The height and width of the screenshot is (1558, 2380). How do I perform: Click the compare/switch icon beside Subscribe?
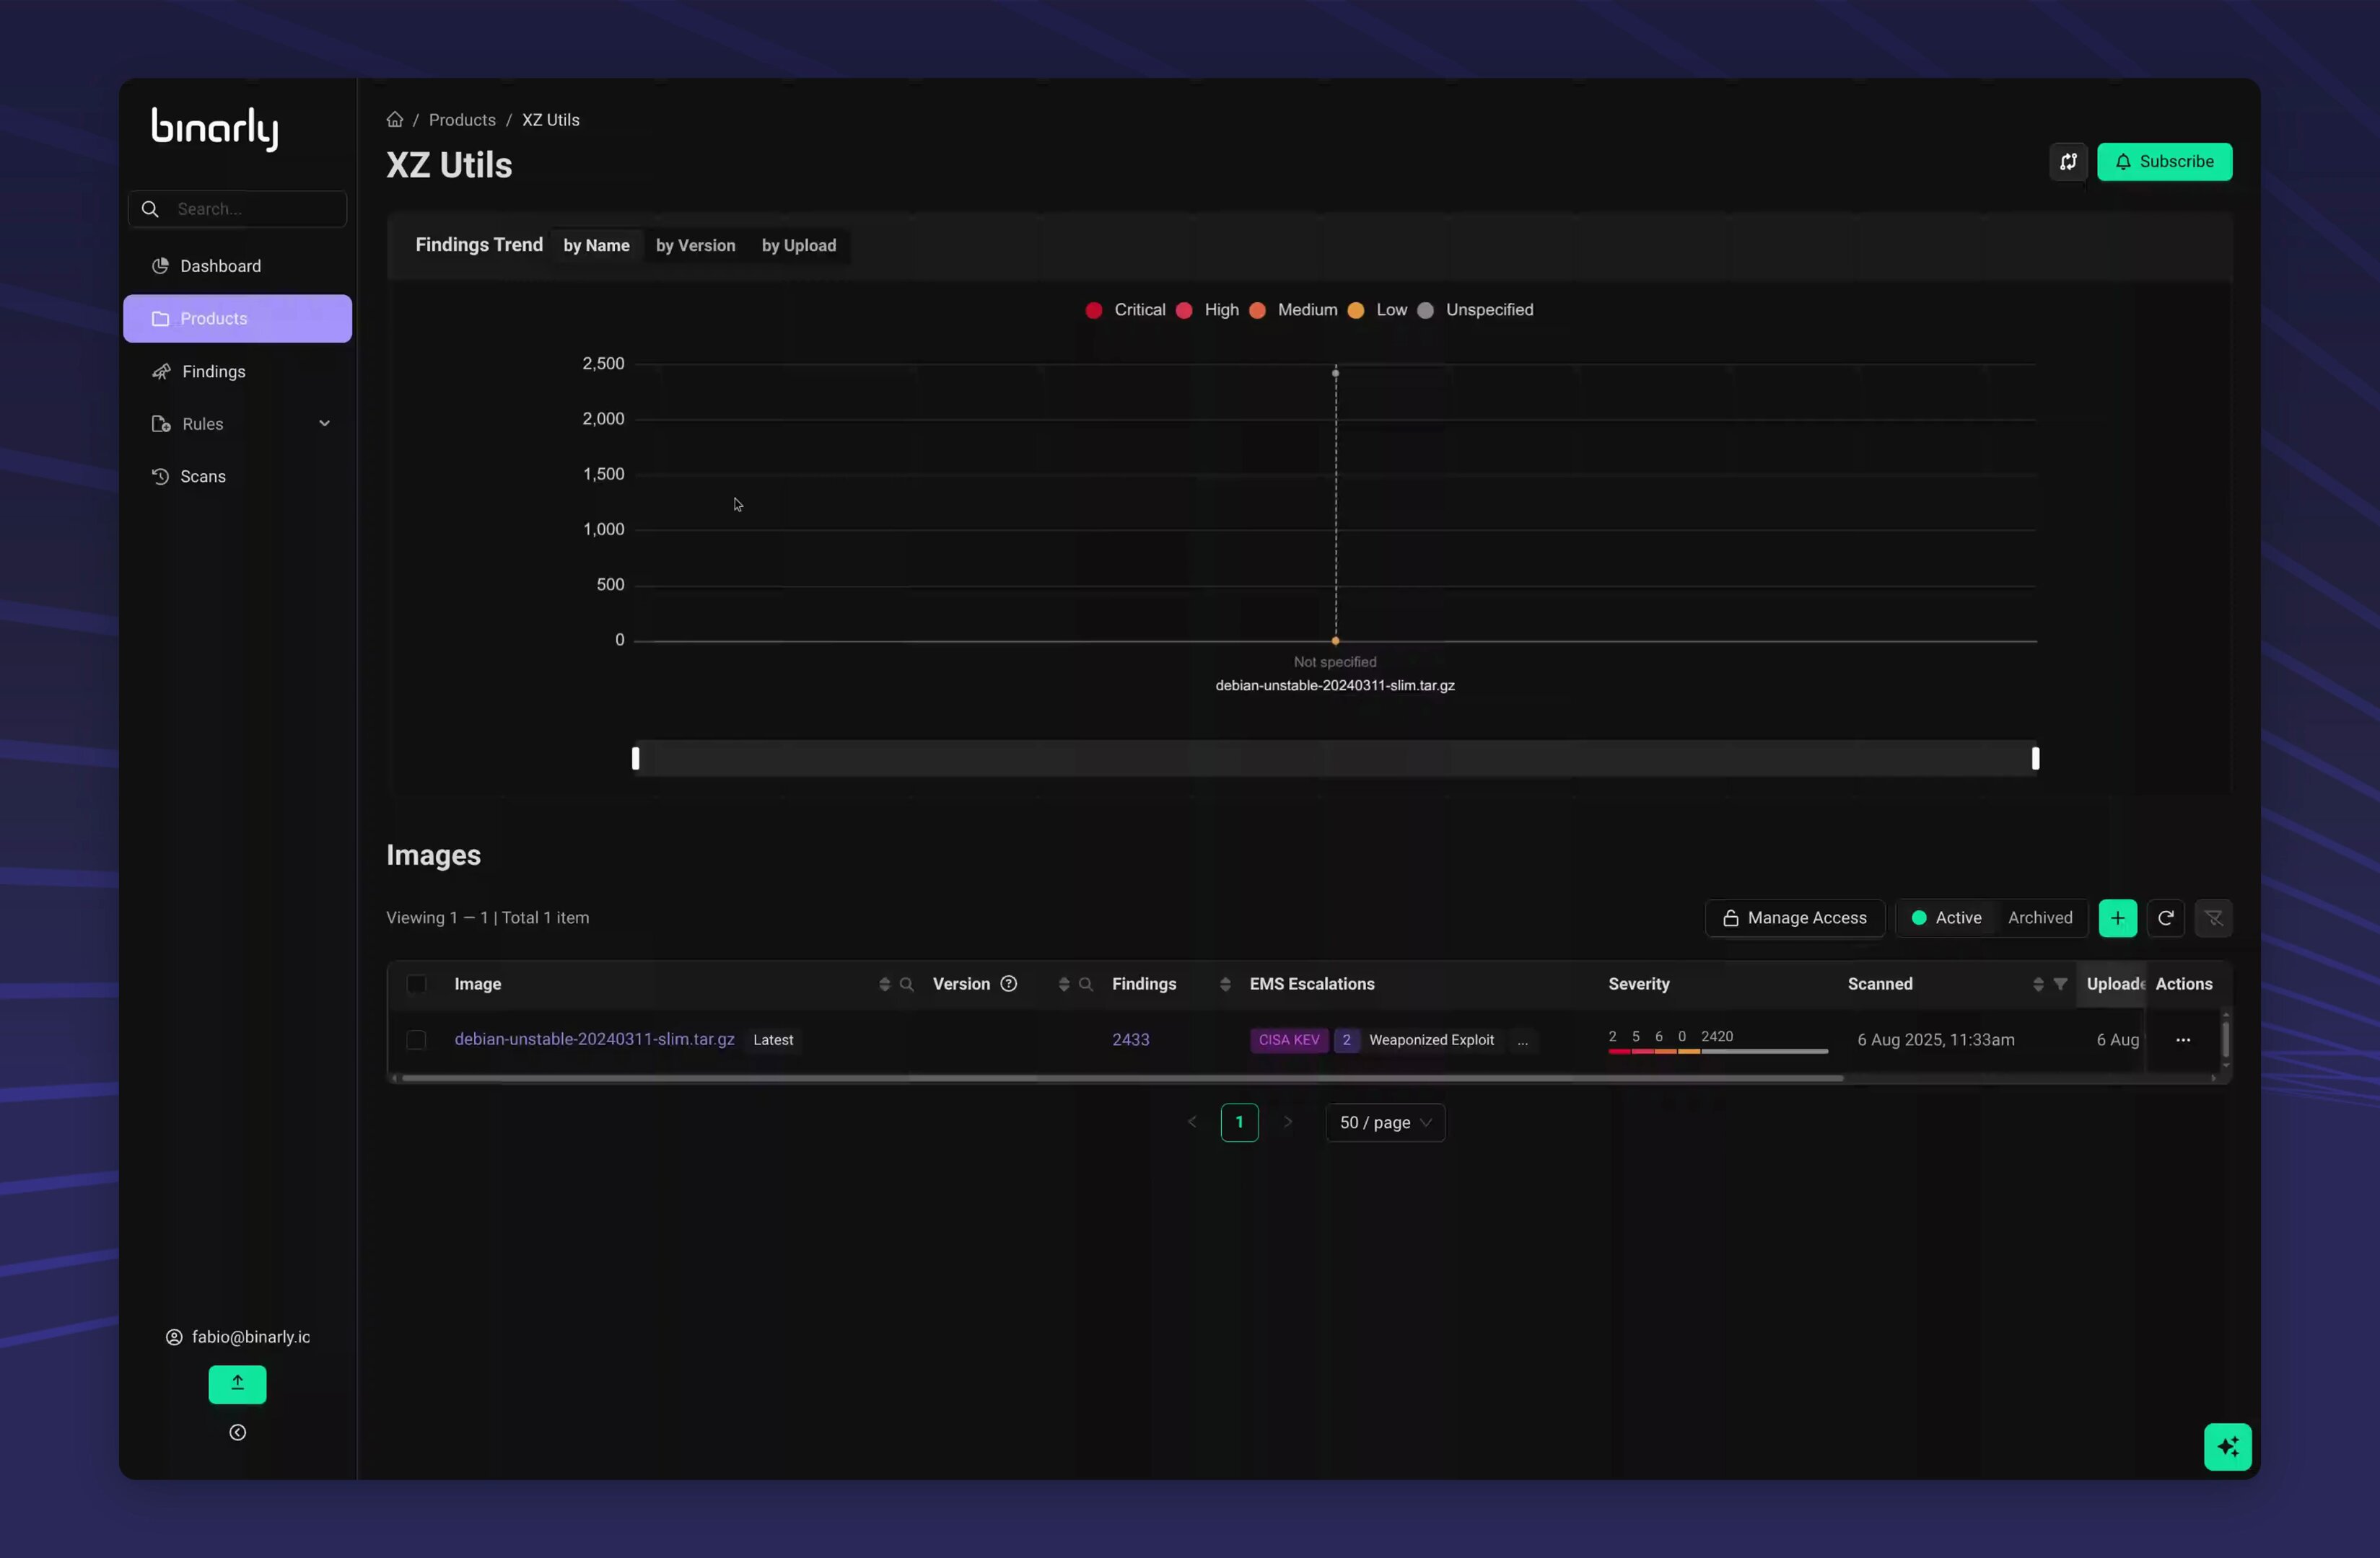coord(2068,162)
